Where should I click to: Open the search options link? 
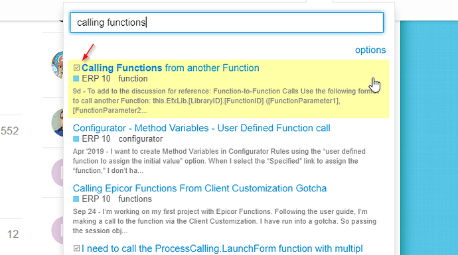(x=370, y=50)
